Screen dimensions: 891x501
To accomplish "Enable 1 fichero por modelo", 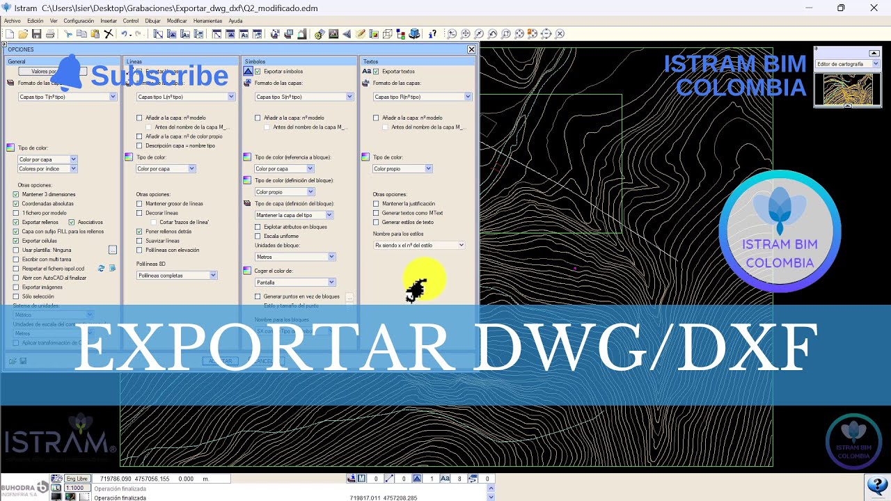I will [x=16, y=213].
